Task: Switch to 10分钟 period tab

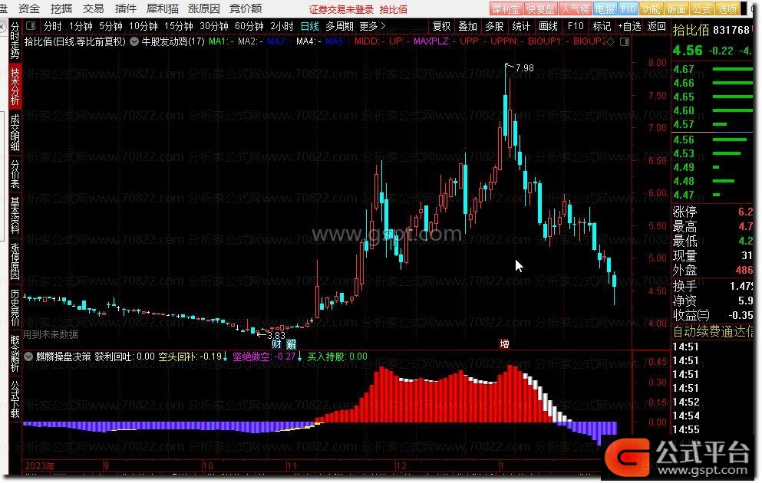Action: [x=143, y=26]
